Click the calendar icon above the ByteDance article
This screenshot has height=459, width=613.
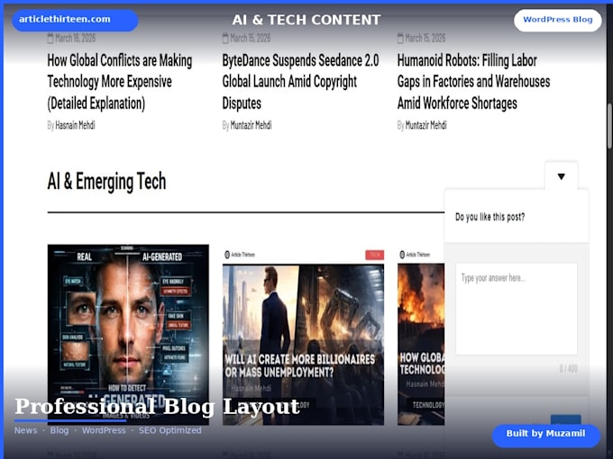(x=225, y=38)
